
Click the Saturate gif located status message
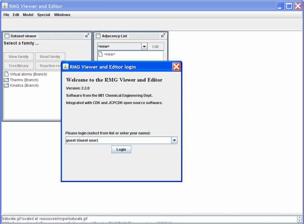(x=45, y=219)
